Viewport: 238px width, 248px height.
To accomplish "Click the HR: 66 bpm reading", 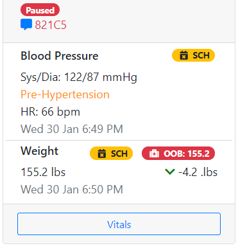I will (50, 112).
